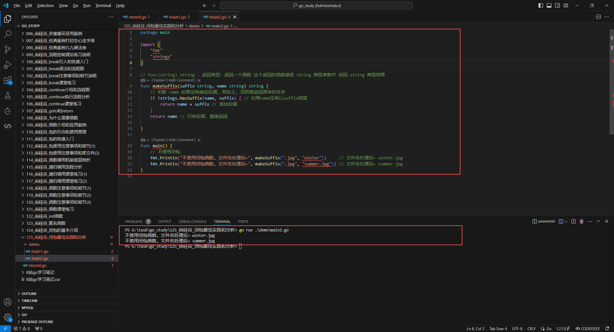The width and height of the screenshot is (614, 332).
Task: Kill the terminal with trash icon
Action: 582,221
